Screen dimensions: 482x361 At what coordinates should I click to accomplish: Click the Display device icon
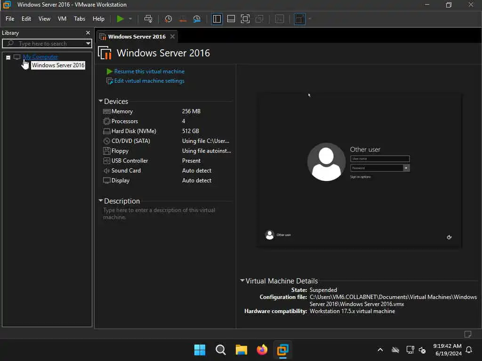pos(107,180)
